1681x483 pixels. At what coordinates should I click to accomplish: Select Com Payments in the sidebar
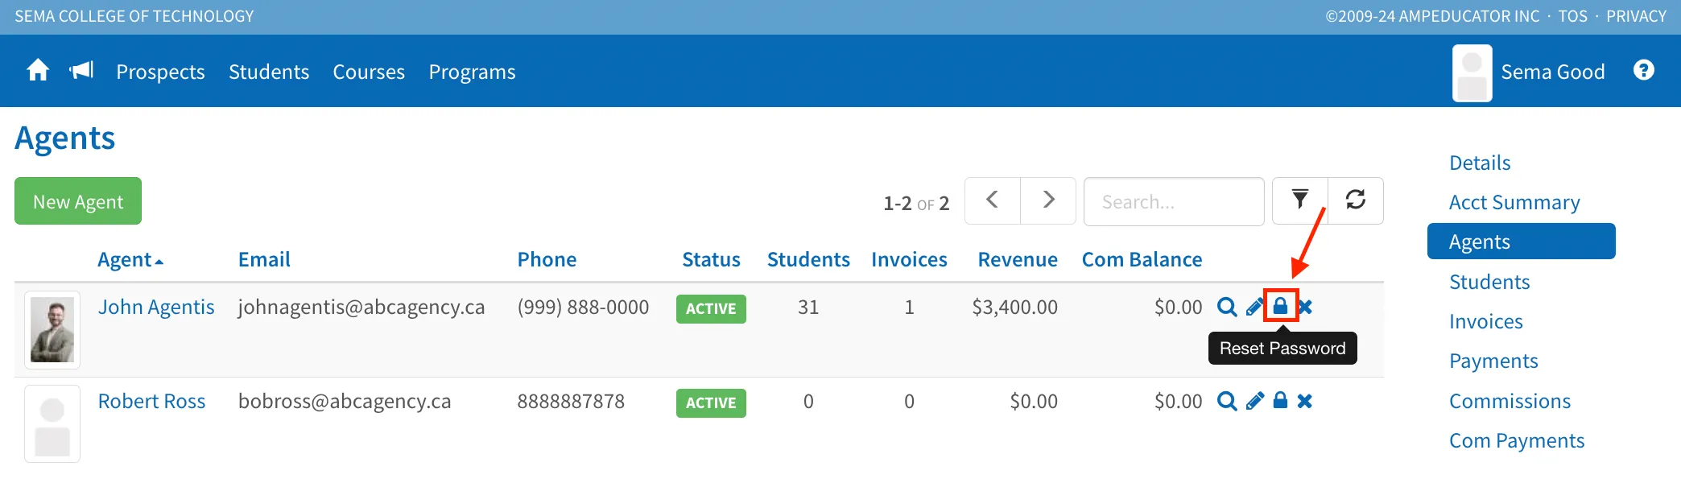pyautogui.click(x=1517, y=440)
